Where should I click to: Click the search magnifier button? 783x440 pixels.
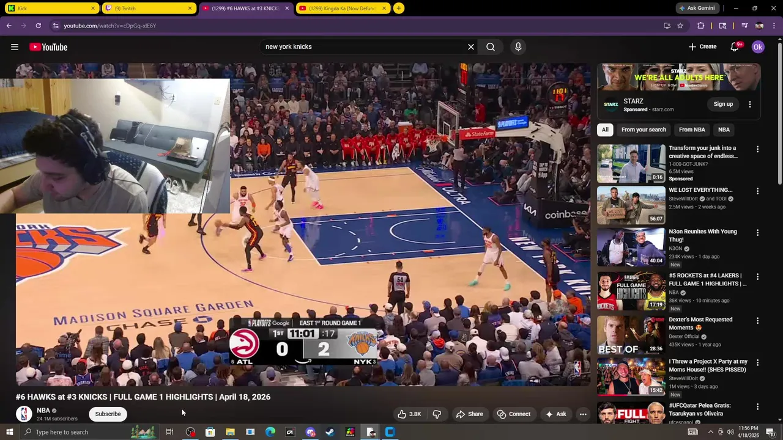click(491, 47)
